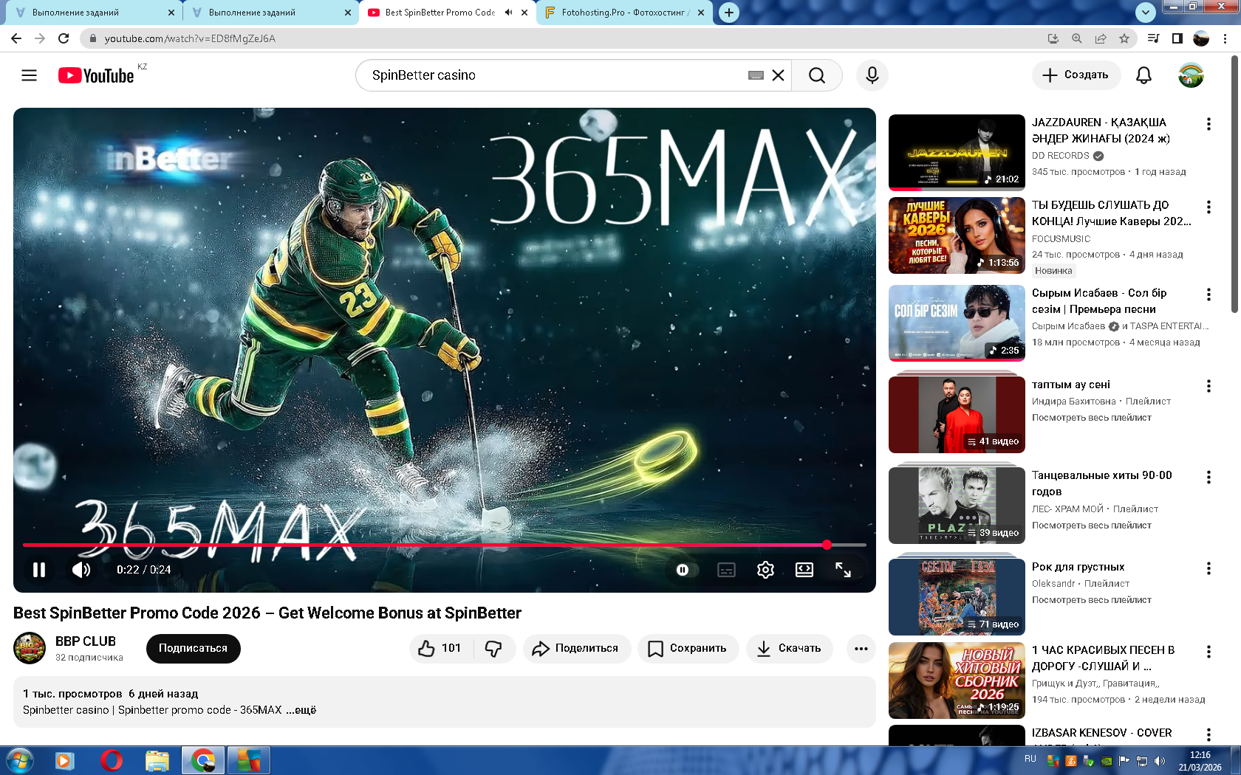Image resolution: width=1241 pixels, height=775 pixels.
Task: Open Сырым Исабаев video thumbnail
Action: click(x=957, y=323)
